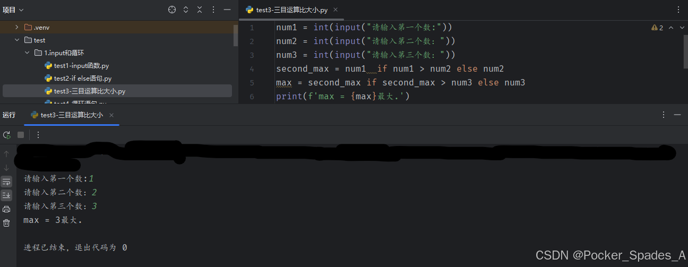Viewport: 688px width, 267px height.
Task: Open editor tabs options menu
Action: click(678, 10)
